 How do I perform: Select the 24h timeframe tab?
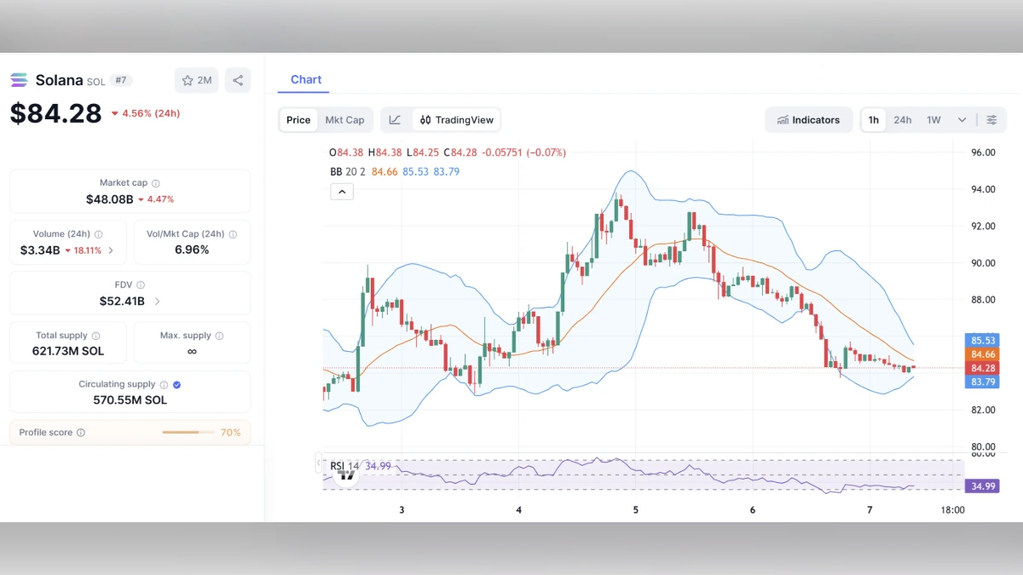coord(903,120)
